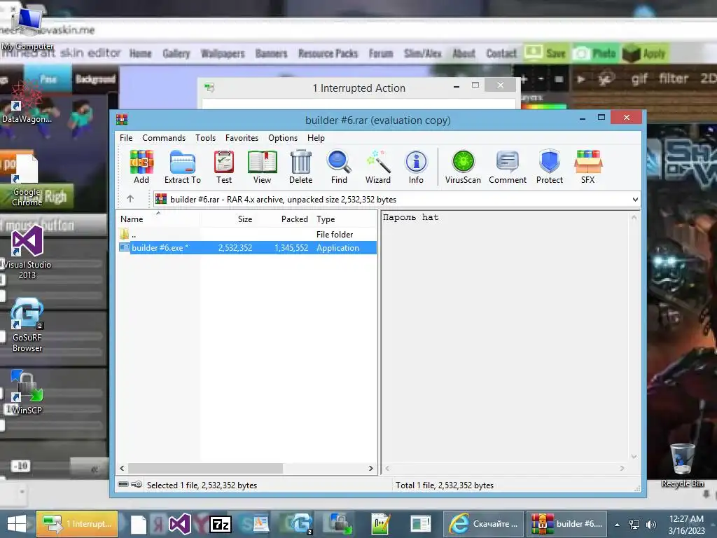Click the WinRAR title bar app icon
This screenshot has width=717, height=538.
click(122, 120)
